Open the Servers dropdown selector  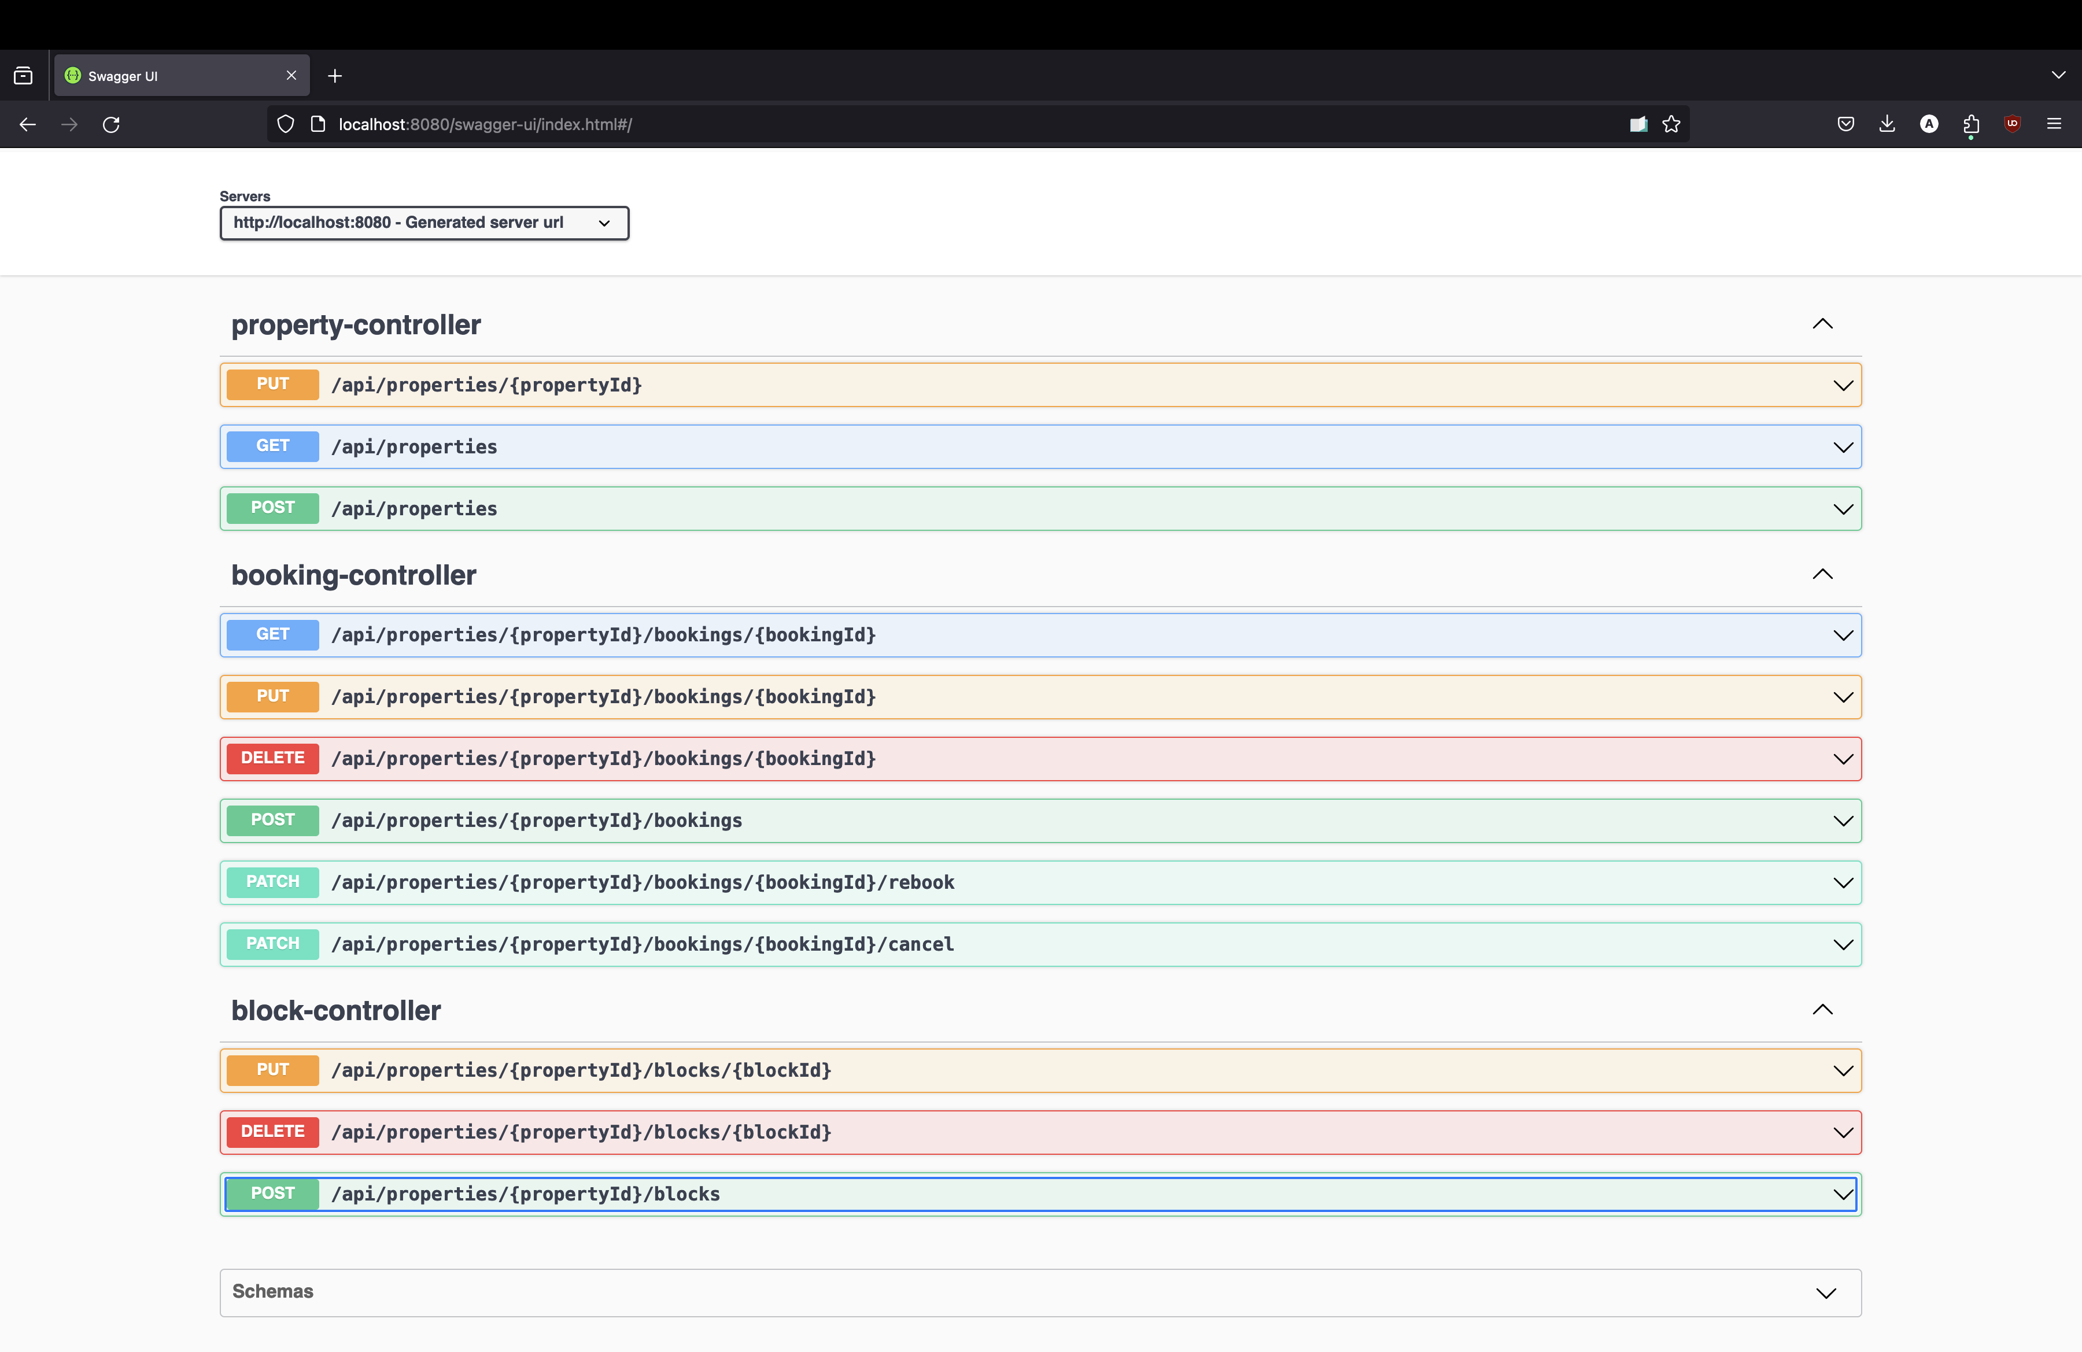pos(424,223)
